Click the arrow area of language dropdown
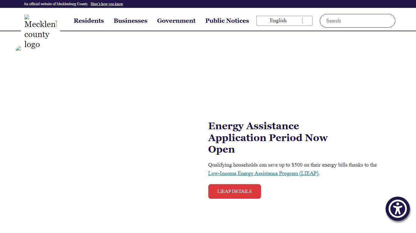This screenshot has height=233, width=416. point(307,21)
